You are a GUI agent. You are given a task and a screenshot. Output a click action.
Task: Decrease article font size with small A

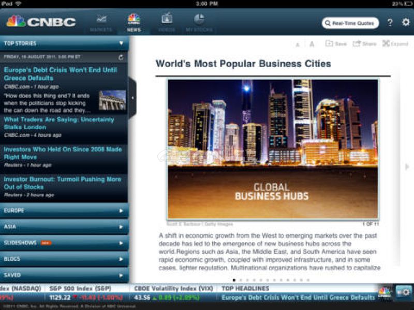[x=298, y=44]
